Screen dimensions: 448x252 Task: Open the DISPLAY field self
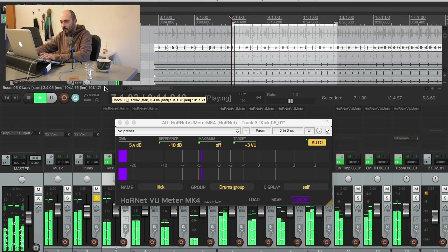point(306,187)
